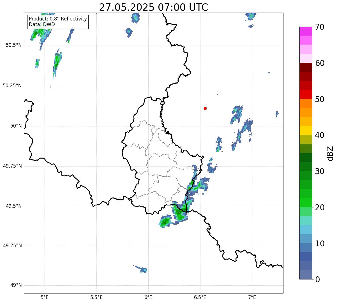Click the green echo cell south of Luxembourg border

click(x=165, y=221)
